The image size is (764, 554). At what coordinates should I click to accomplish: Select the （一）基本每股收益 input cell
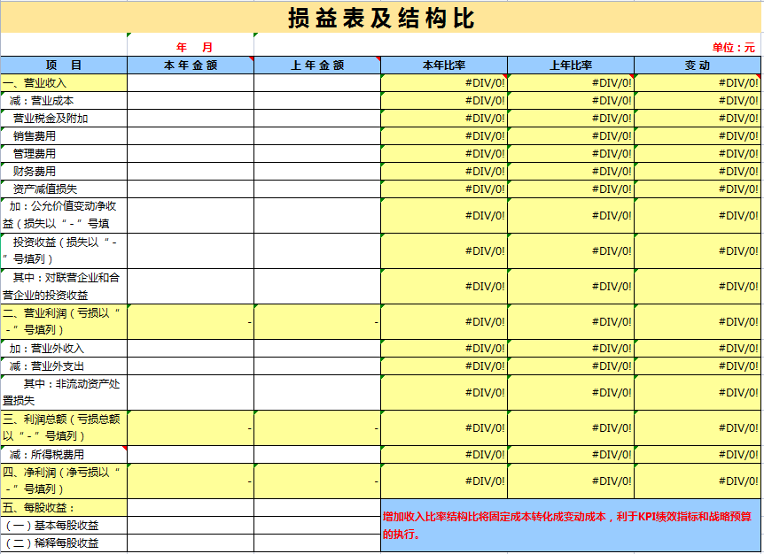pos(191,524)
